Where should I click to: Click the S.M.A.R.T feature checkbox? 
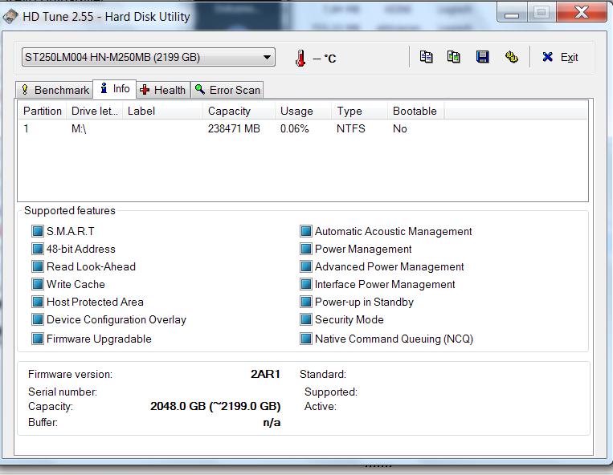tap(38, 231)
